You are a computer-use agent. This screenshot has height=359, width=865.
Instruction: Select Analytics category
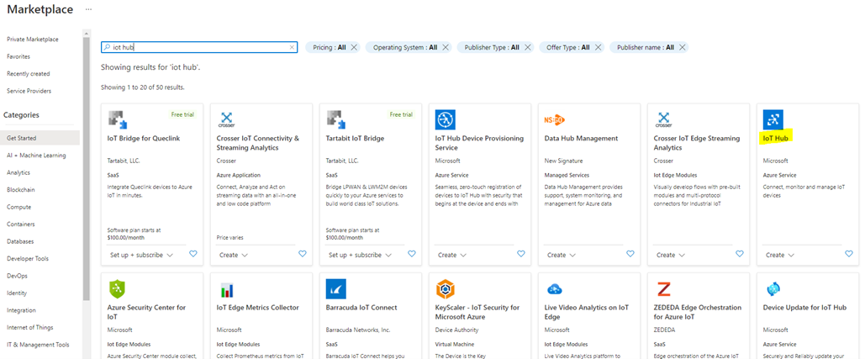coord(18,172)
